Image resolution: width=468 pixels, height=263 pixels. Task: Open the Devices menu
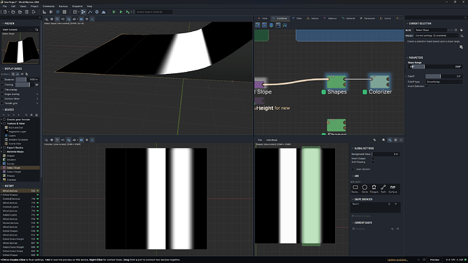(x=63, y=6)
